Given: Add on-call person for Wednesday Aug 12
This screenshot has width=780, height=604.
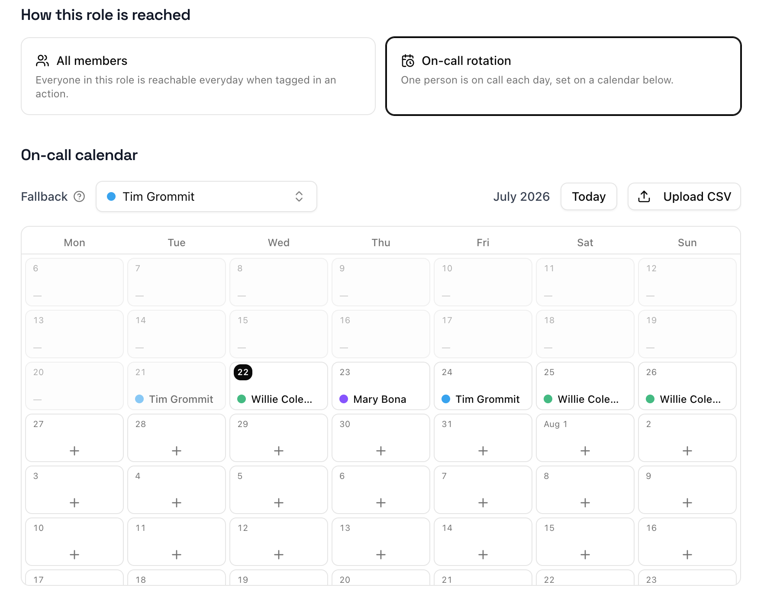Looking at the screenshot, I should 279,555.
